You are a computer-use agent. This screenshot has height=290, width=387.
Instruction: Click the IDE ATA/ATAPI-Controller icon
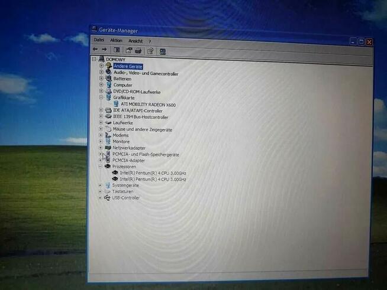(108, 110)
